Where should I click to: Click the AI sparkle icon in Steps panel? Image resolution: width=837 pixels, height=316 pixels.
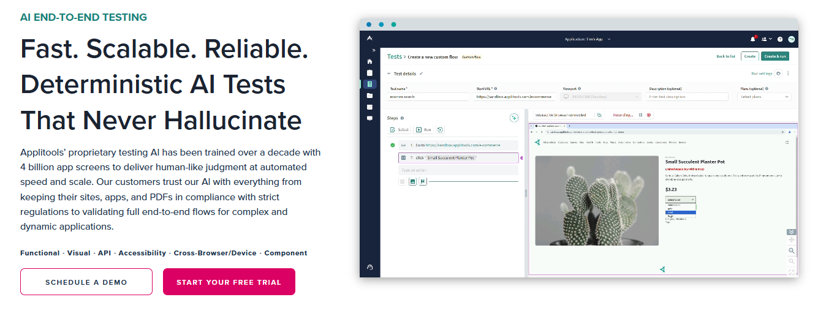513,118
